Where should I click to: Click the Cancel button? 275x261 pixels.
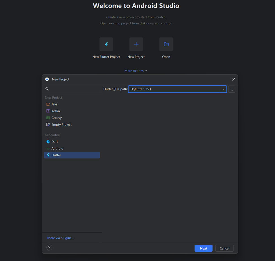[224, 248]
